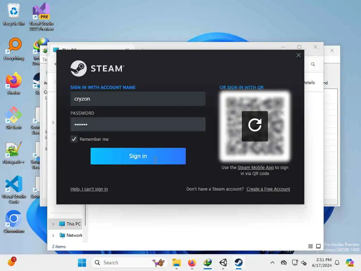Image resolution: width=361 pixels, height=271 pixels.
Task: Open the Firefox desktop shortcut
Action: tap(14, 83)
